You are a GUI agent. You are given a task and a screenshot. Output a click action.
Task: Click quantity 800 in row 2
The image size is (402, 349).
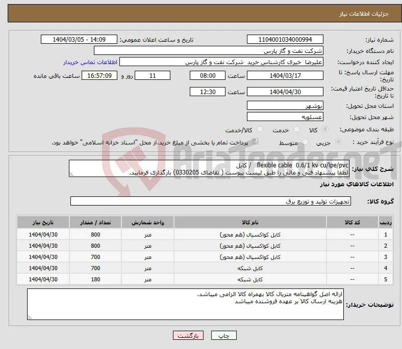tap(95, 246)
